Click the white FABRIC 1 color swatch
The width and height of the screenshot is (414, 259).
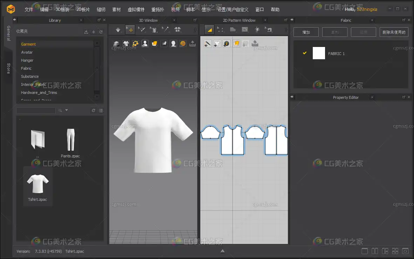319,53
